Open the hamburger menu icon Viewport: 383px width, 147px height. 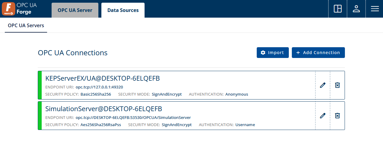[375, 9]
